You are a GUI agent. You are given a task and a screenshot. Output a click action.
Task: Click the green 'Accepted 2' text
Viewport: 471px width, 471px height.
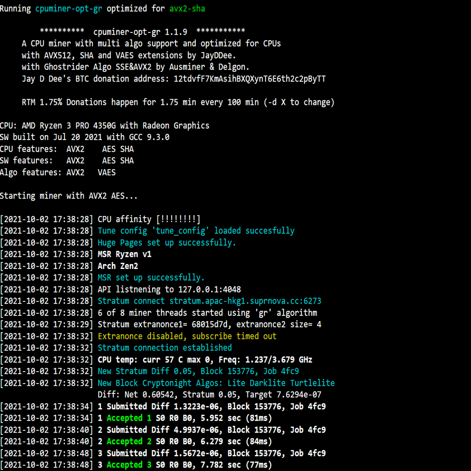pyautogui.click(x=129, y=442)
